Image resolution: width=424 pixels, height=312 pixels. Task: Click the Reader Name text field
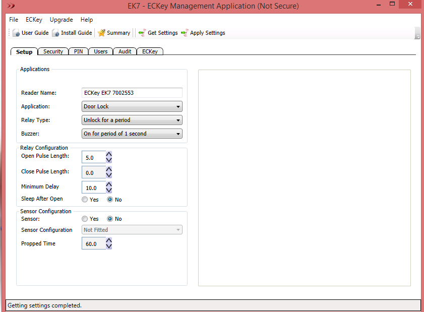coord(132,93)
